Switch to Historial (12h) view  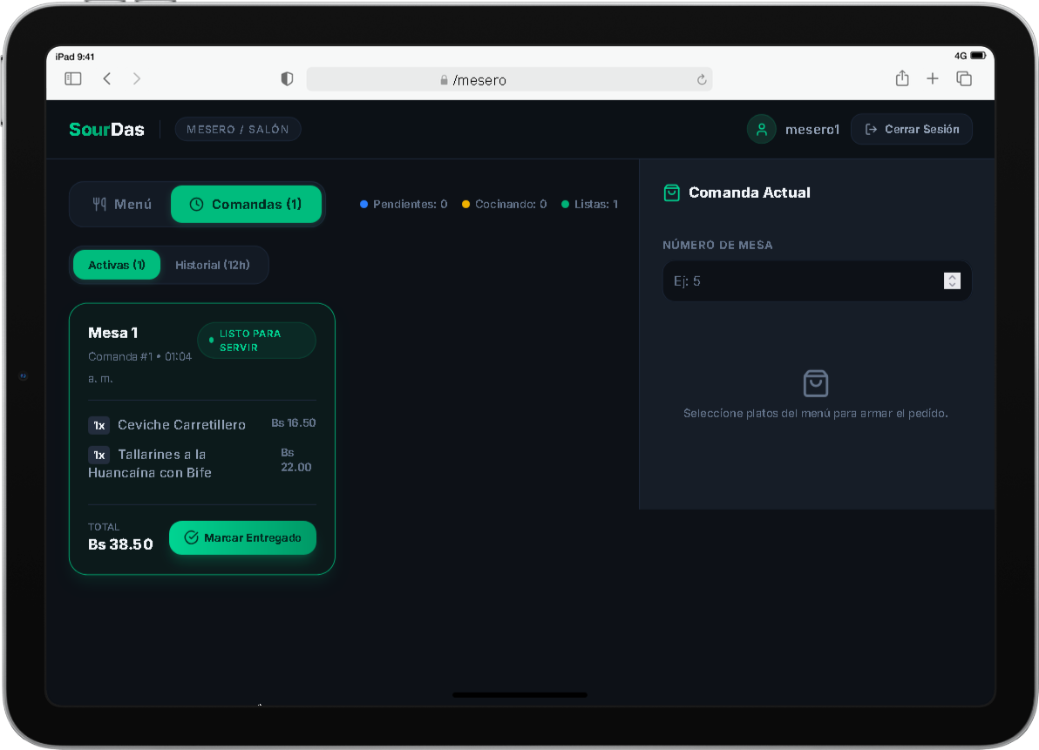(213, 265)
